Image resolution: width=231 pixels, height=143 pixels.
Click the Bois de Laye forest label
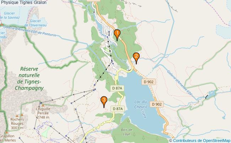coord(127,132)
